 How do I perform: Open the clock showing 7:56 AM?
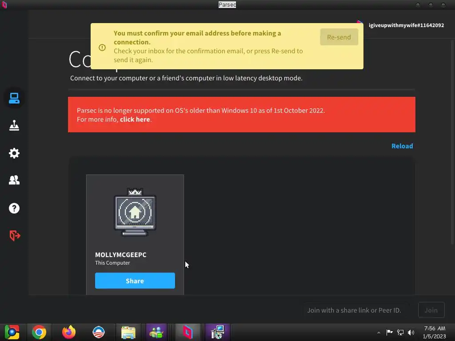435,332
